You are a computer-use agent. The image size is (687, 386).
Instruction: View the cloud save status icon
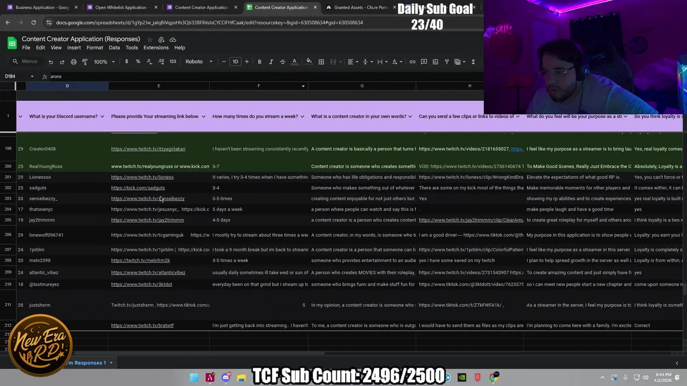(x=172, y=40)
